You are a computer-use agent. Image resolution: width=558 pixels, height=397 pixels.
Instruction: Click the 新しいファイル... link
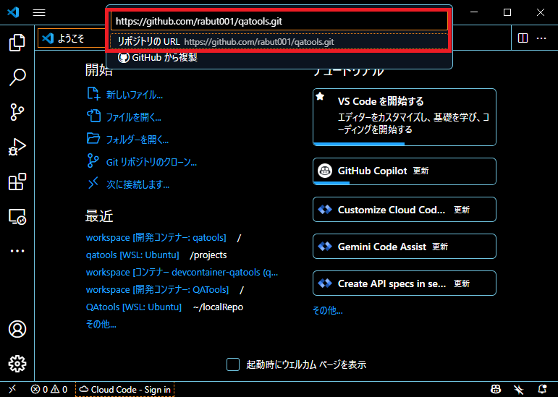point(135,95)
